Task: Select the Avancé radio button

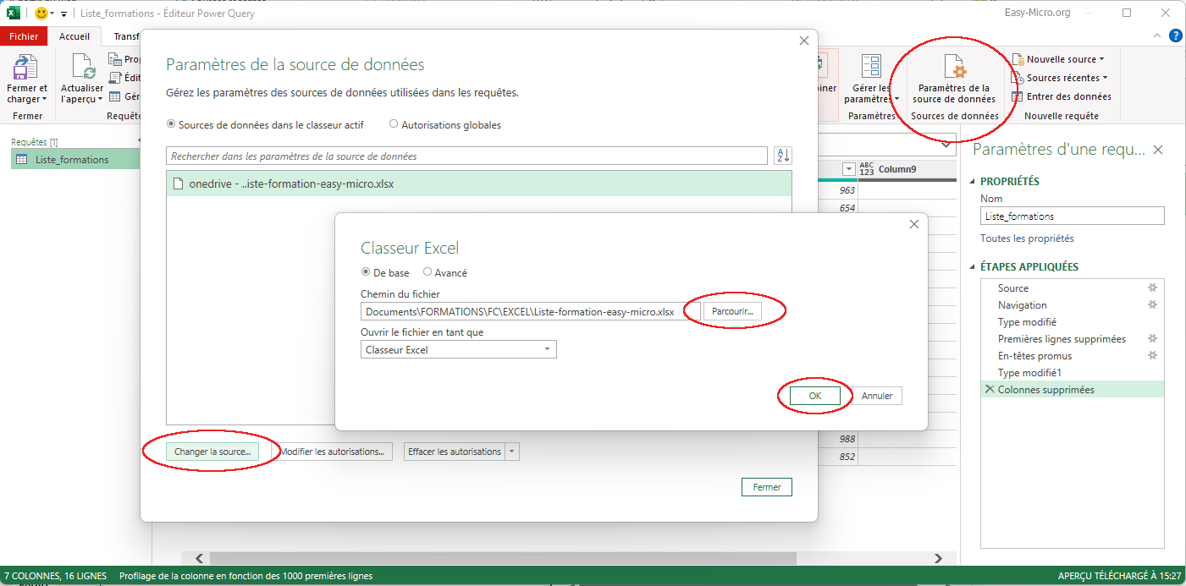Action: (x=428, y=273)
